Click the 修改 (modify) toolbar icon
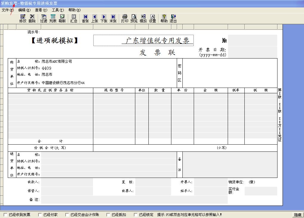Viewport: 304px width, 218px height. [23, 18]
